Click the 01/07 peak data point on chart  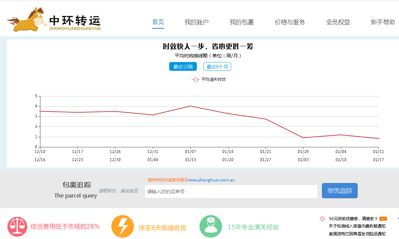[190, 106]
